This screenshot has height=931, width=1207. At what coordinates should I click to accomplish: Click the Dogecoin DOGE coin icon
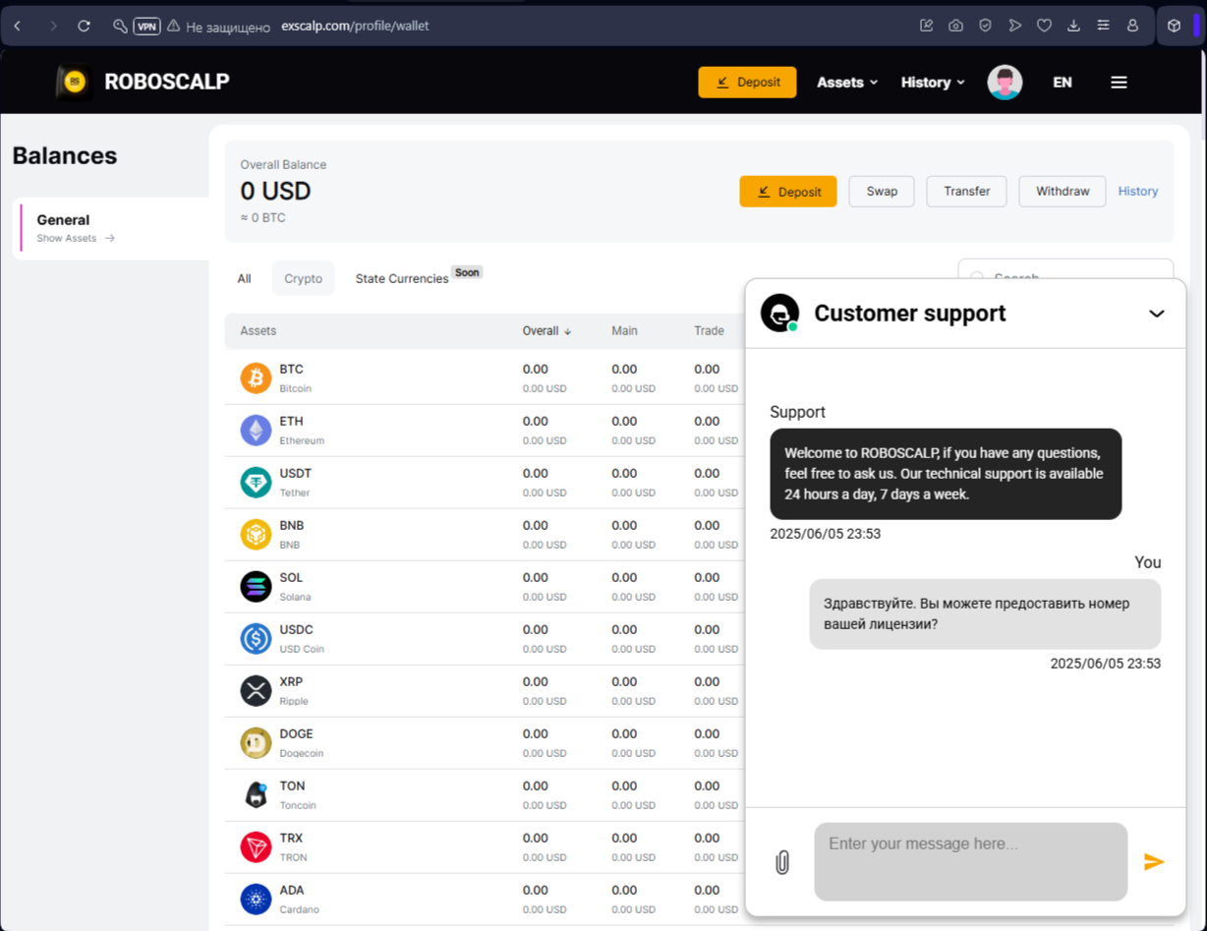click(x=256, y=742)
